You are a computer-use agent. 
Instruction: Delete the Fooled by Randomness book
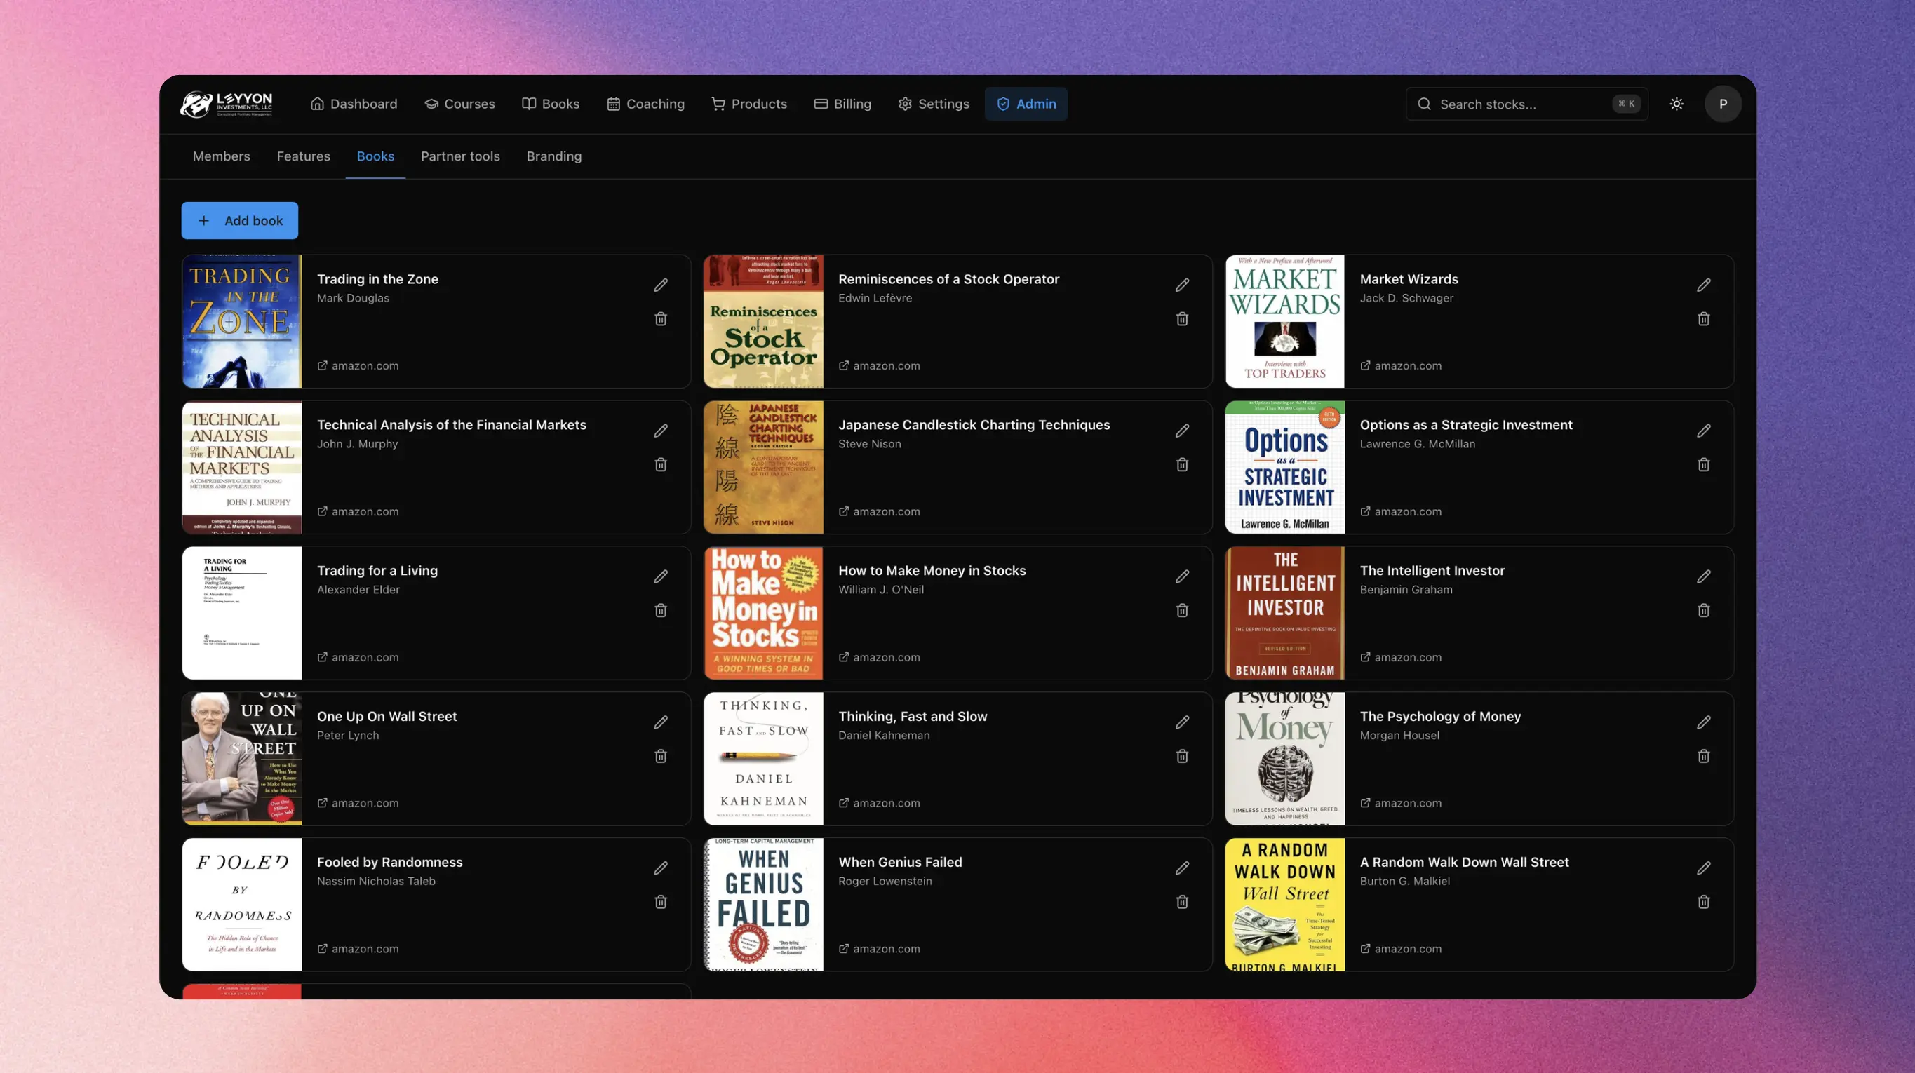pyautogui.click(x=661, y=901)
